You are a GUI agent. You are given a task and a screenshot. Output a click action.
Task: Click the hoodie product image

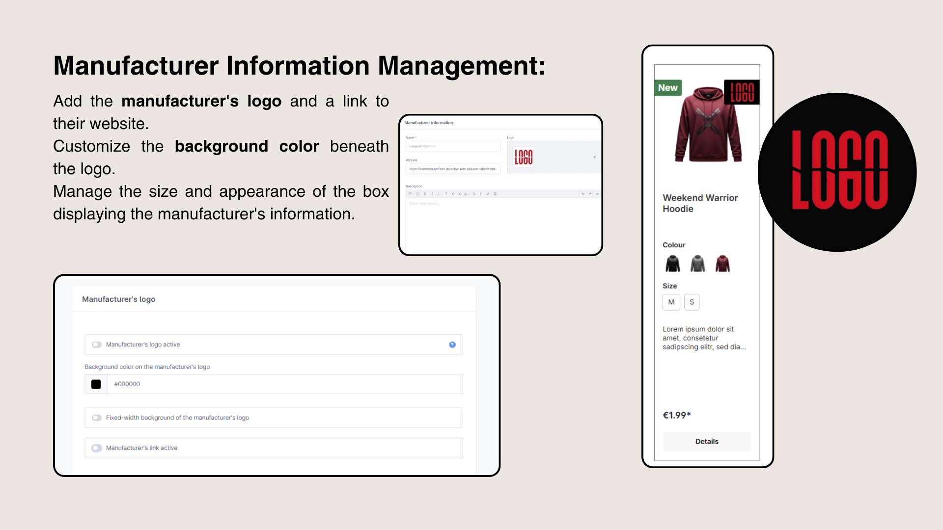(708, 125)
